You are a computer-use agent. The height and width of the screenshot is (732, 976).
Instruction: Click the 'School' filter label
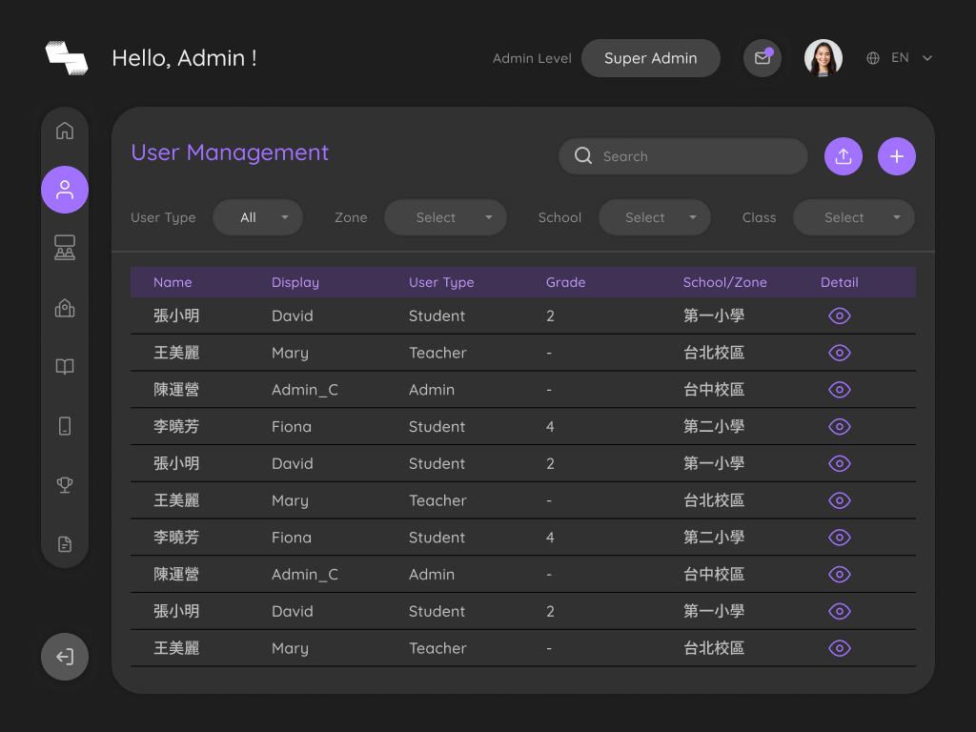(x=559, y=217)
